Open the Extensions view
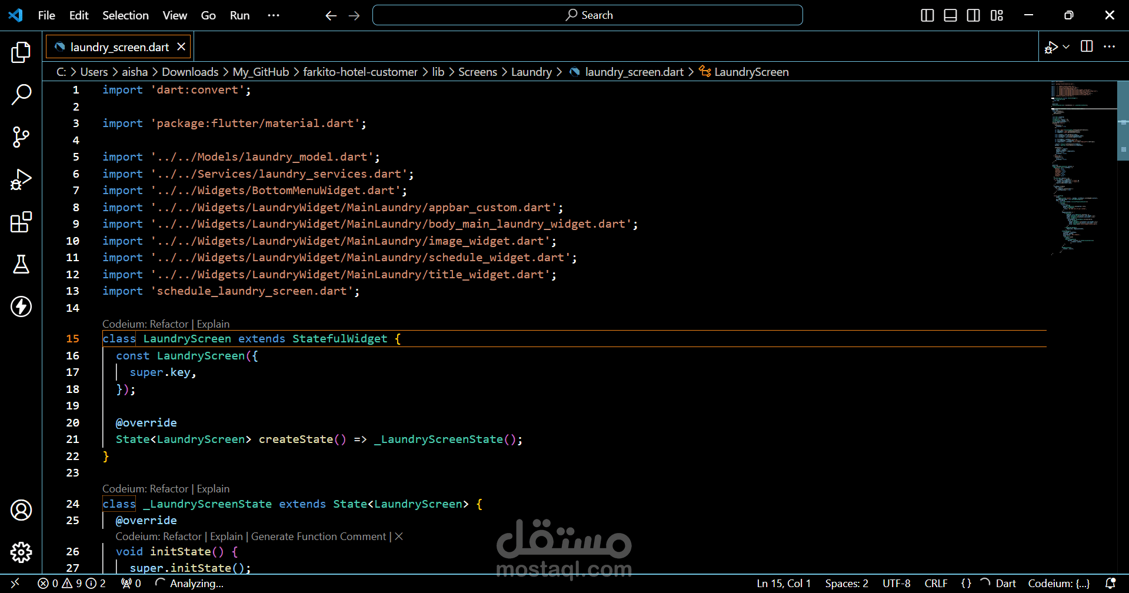Image resolution: width=1129 pixels, height=593 pixels. tap(21, 222)
